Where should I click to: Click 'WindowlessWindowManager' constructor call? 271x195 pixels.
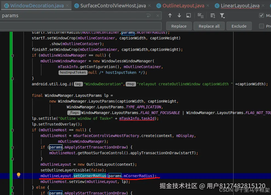[127, 61]
